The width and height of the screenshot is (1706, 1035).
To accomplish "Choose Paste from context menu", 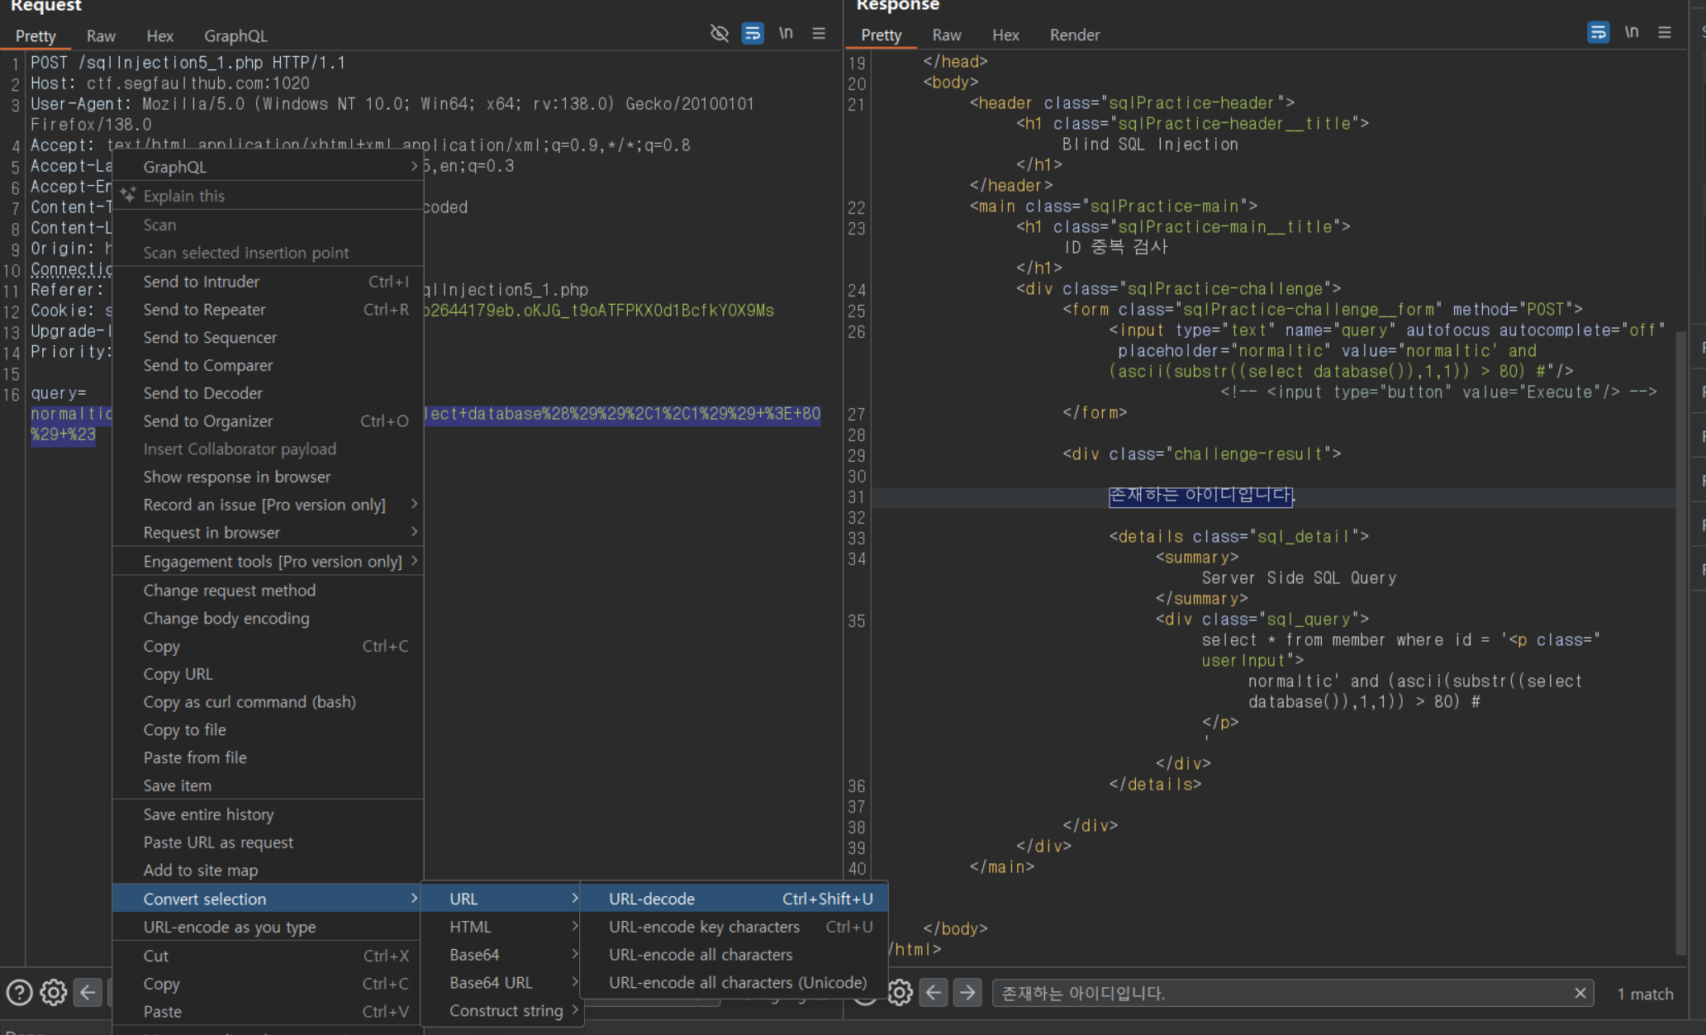I will coord(268,1012).
